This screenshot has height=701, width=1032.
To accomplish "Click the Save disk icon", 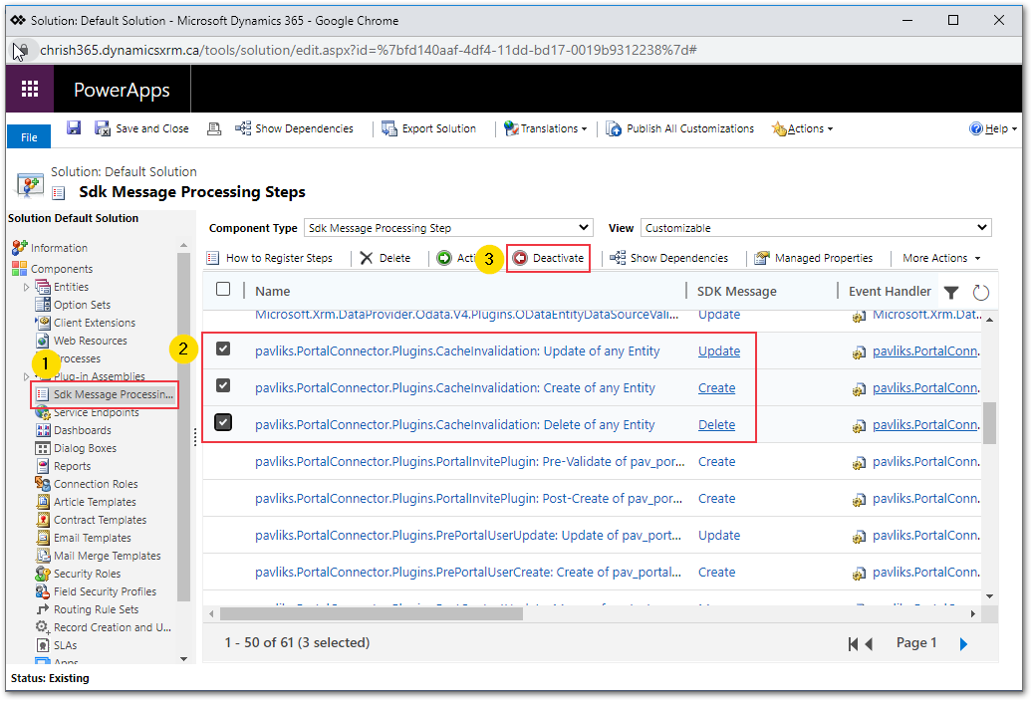I will coord(74,127).
